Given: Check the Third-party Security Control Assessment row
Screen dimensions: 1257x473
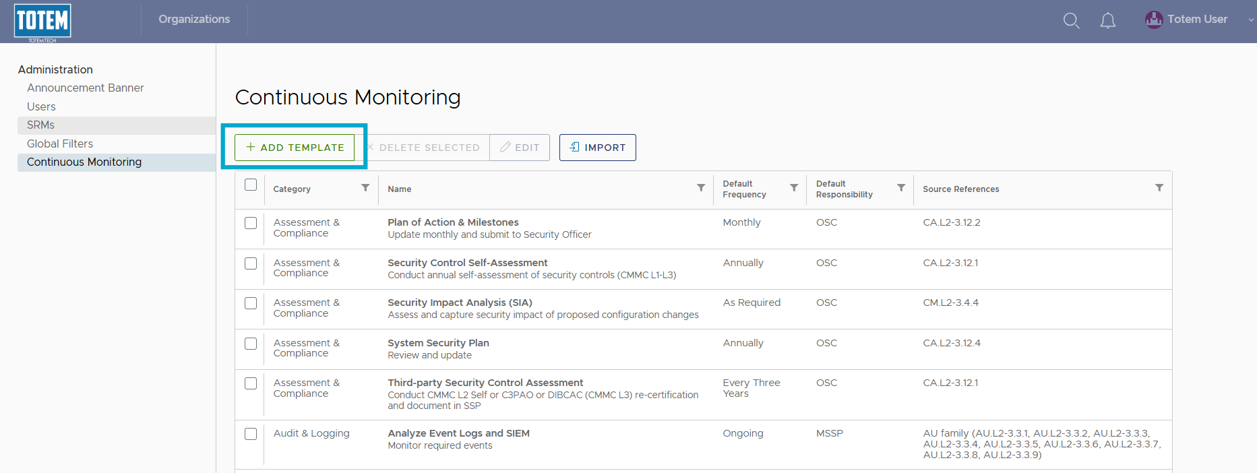Looking at the screenshot, I should coord(251,383).
